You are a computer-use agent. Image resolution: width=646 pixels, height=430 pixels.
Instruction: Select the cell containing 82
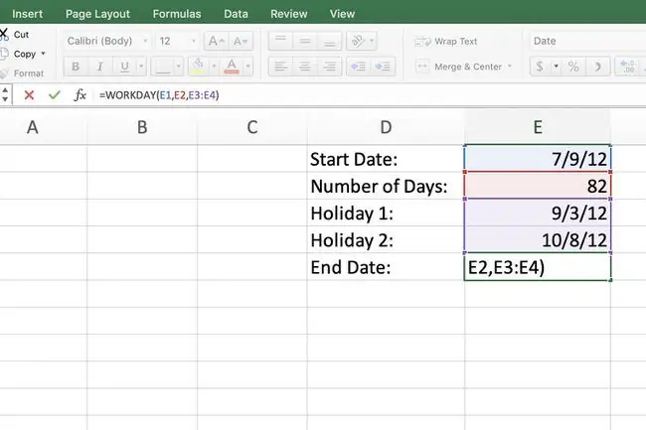(538, 186)
